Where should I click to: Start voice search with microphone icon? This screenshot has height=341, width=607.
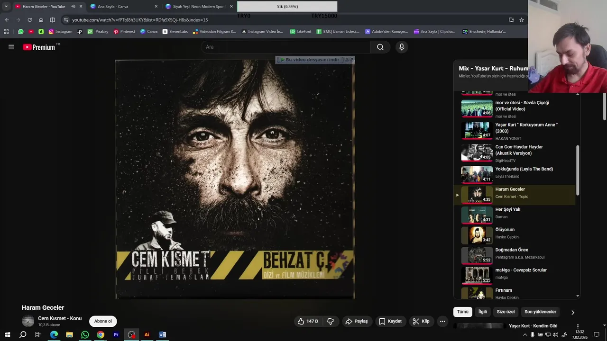tap(402, 47)
